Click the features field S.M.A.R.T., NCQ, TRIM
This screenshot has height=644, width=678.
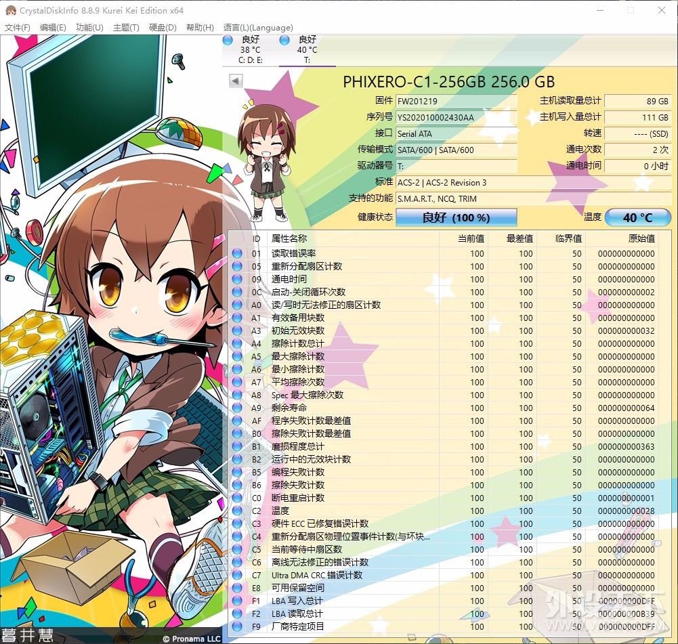point(534,199)
